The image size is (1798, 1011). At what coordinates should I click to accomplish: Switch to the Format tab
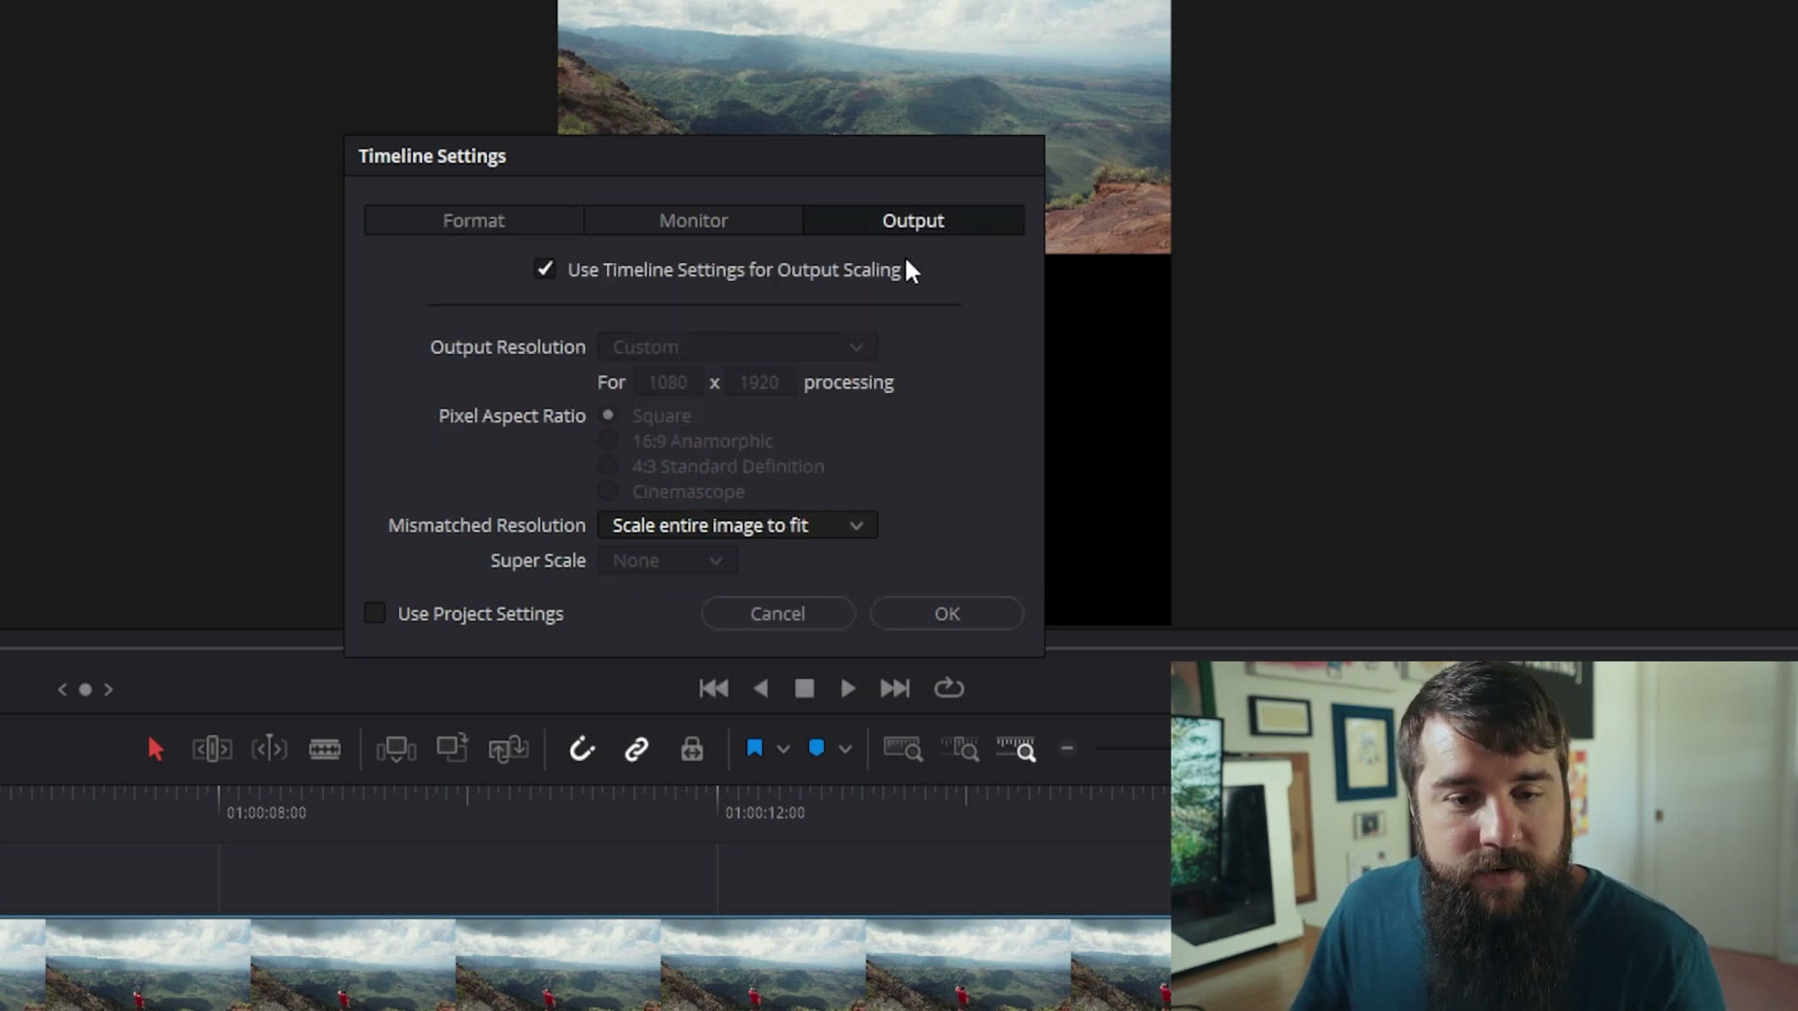coord(474,220)
